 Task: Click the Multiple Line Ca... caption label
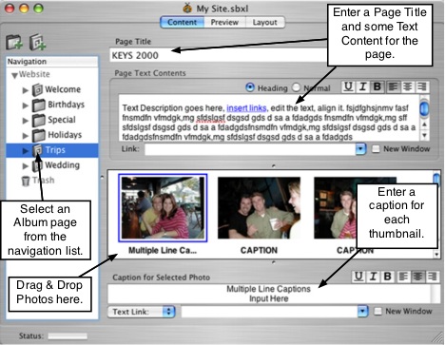coord(163,250)
